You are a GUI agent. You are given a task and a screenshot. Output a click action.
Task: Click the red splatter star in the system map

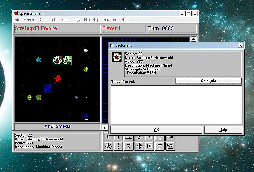(x=57, y=79)
